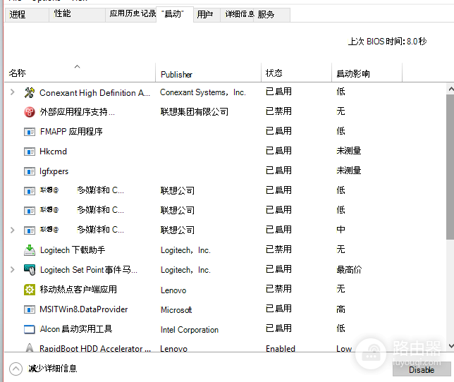Viewport: 454px width, 382px height.
Task: Click the Microsoft publisher cell
Action: (x=176, y=310)
